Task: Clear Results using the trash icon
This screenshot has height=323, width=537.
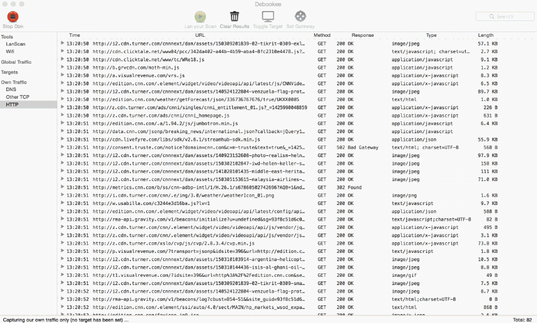Action: [234, 16]
